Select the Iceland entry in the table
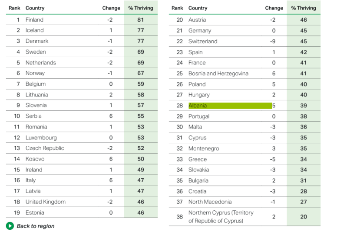337x238 pixels. point(34,30)
